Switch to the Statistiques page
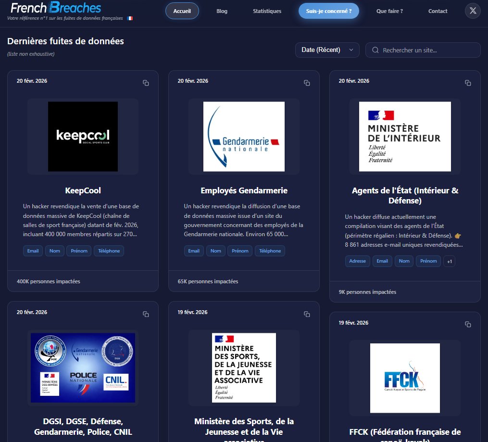This screenshot has height=442, width=488. pyautogui.click(x=267, y=11)
